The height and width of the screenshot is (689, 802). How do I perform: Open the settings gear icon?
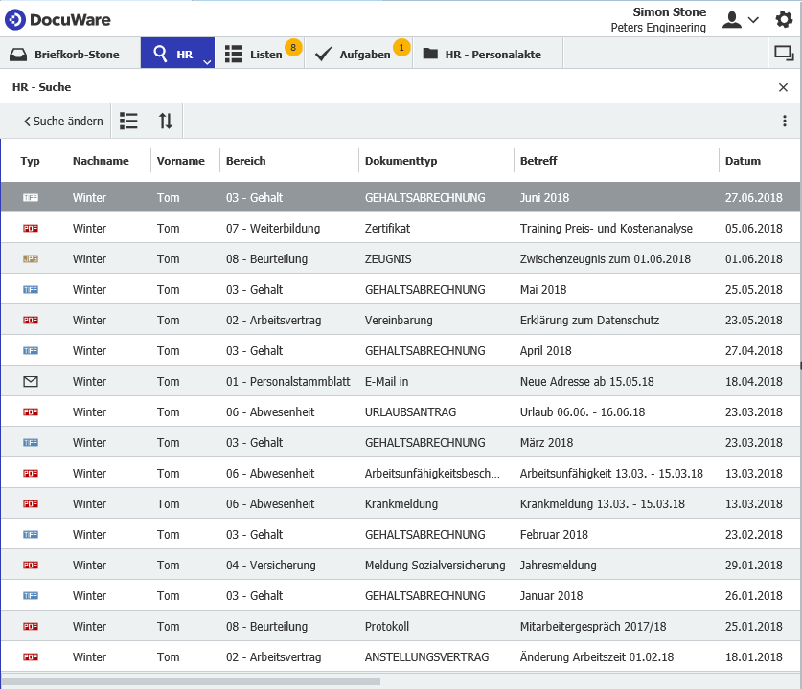(784, 19)
